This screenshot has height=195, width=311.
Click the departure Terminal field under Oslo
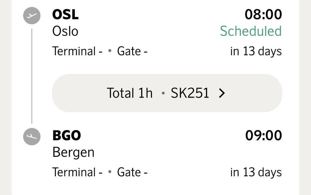pos(77,51)
